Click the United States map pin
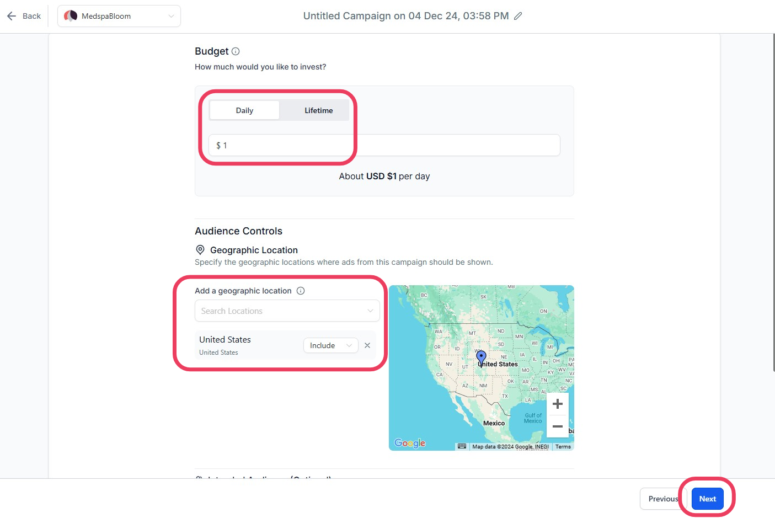 pyautogui.click(x=481, y=357)
